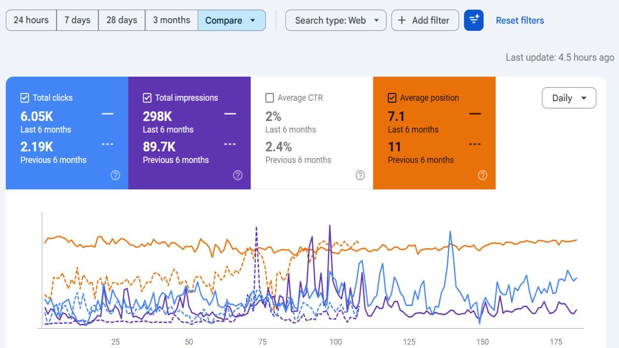Open help for the Average CTR card
The image size is (619, 348).
360,175
